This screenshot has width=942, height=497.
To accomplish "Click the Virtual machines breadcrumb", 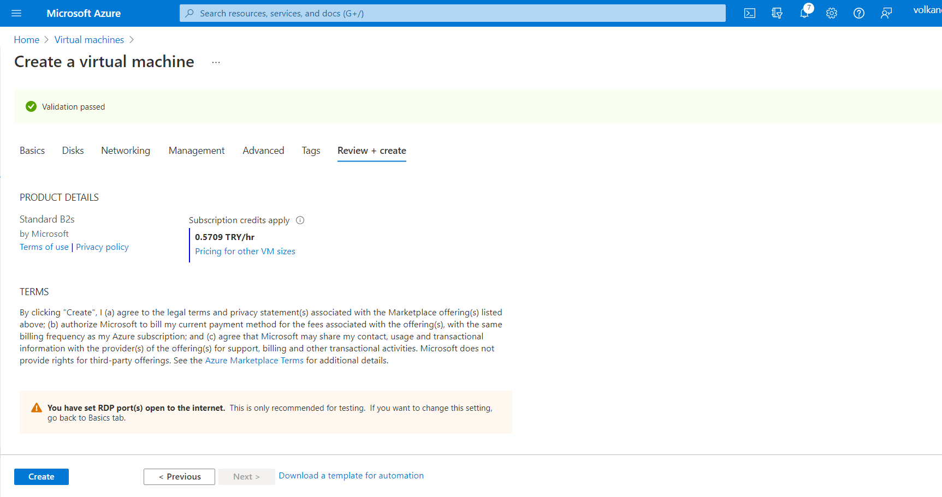I will pos(89,40).
